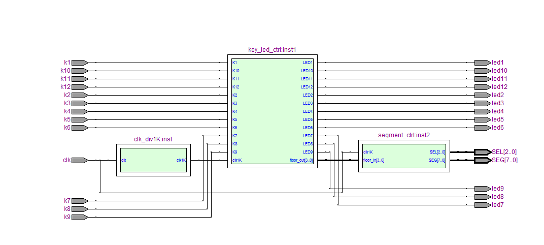Select the k1 input pin symbol
Viewport: 544px width, 245px height.
click(80, 63)
